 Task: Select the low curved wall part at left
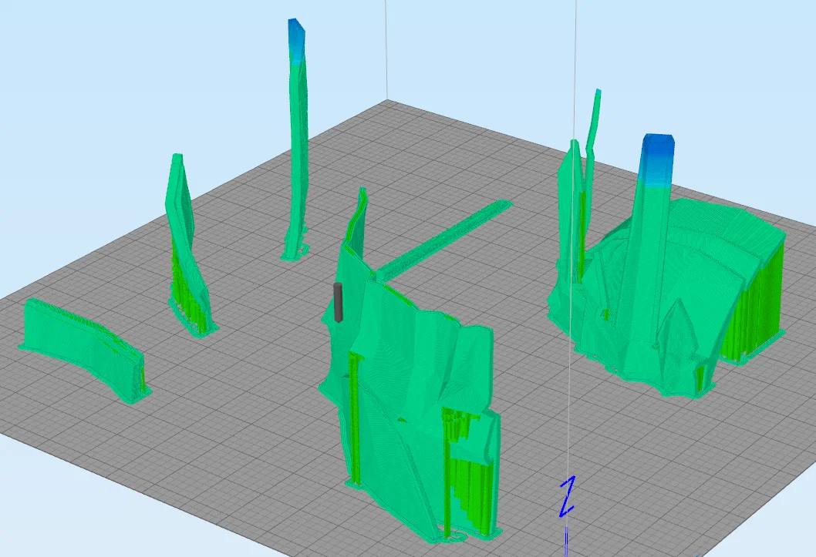[x=85, y=349]
